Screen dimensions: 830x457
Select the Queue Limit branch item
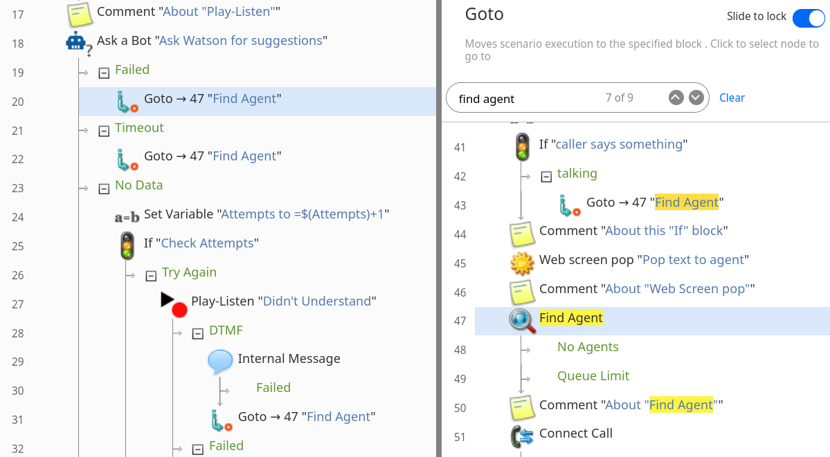593,376
